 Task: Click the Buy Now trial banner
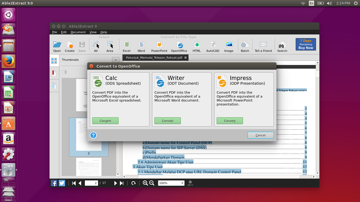click(x=306, y=44)
